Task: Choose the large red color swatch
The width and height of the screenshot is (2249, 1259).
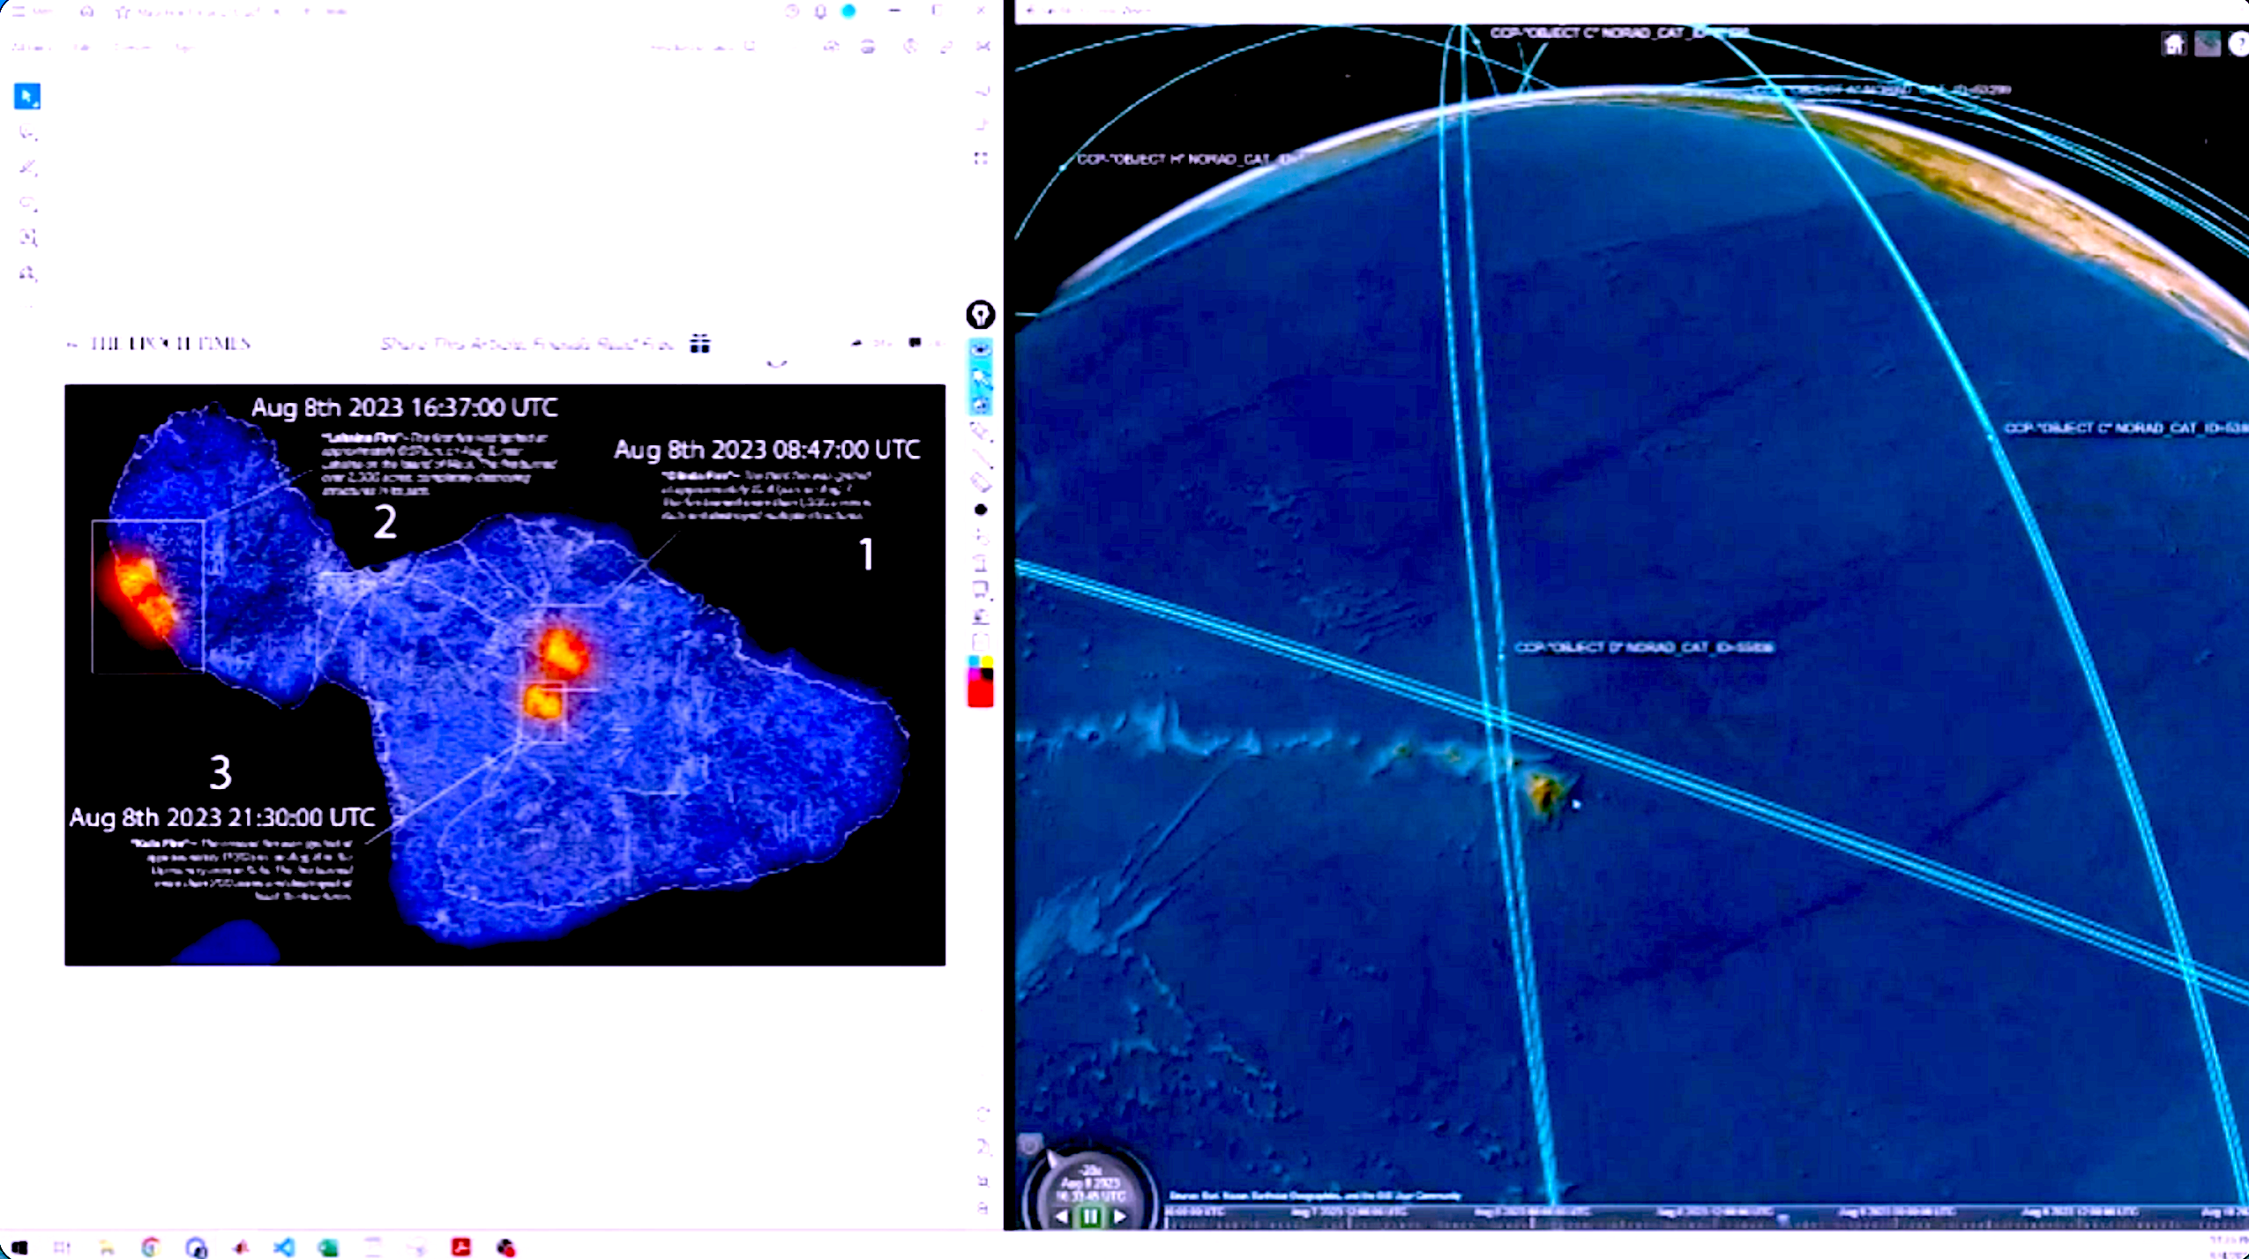Action: pyautogui.click(x=980, y=695)
